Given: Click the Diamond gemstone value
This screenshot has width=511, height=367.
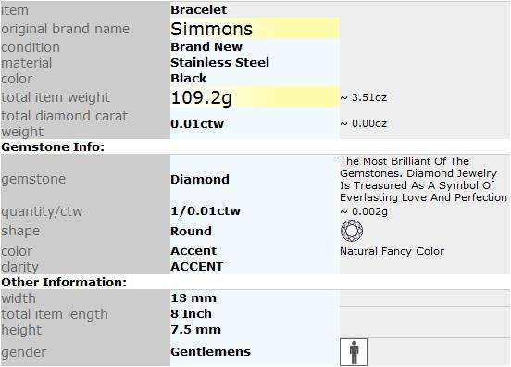Looking at the screenshot, I should (x=200, y=179).
